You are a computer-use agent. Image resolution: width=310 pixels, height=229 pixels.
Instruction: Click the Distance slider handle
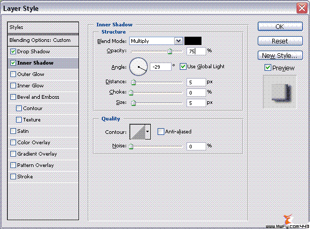click(x=134, y=82)
